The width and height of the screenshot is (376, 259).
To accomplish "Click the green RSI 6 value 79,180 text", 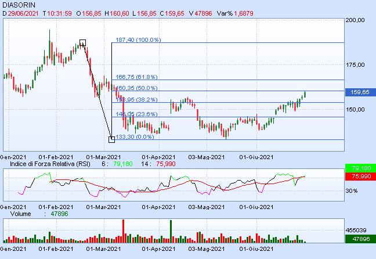I will point(123,164).
